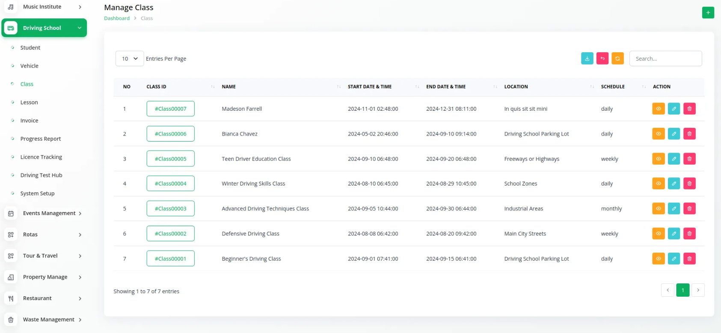Open the Vehicle menu item
This screenshot has width=721, height=333.
click(30, 66)
